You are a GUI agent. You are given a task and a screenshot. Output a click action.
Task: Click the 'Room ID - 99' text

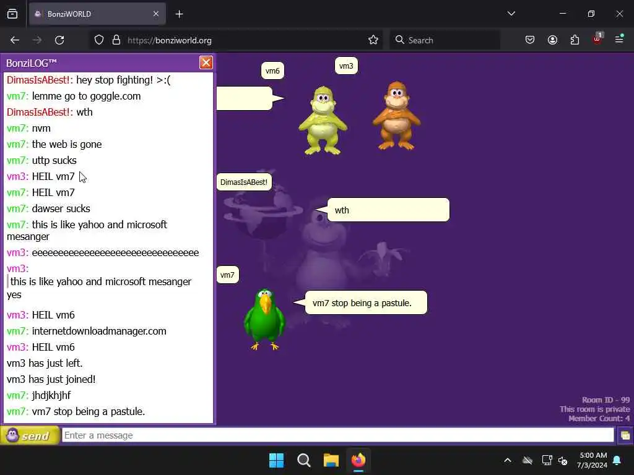point(606,400)
